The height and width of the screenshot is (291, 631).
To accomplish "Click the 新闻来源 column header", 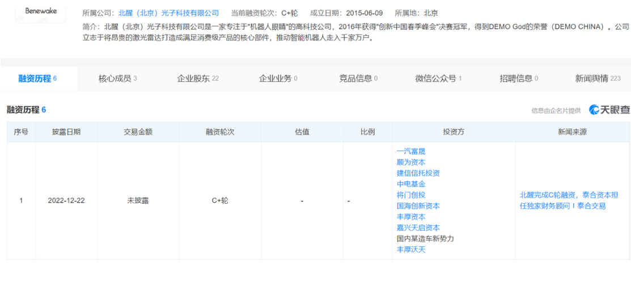I will tap(573, 132).
